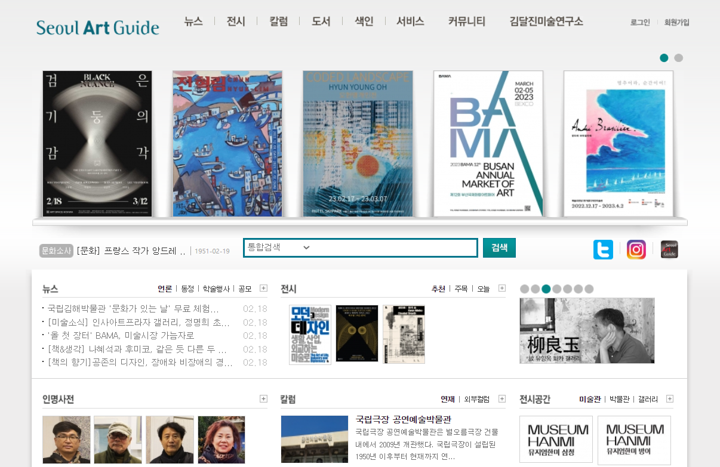Click the search text input field
The height and width of the screenshot is (467, 720).
click(x=394, y=248)
